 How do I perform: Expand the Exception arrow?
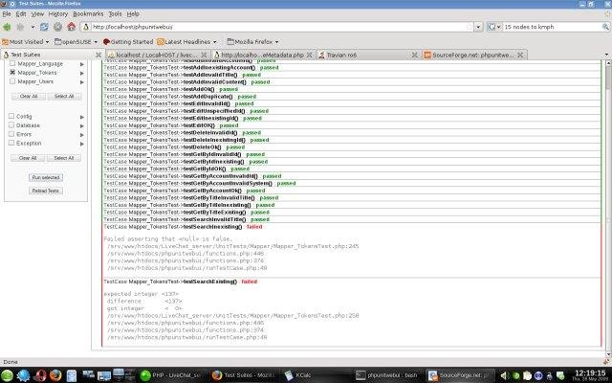(x=82, y=144)
